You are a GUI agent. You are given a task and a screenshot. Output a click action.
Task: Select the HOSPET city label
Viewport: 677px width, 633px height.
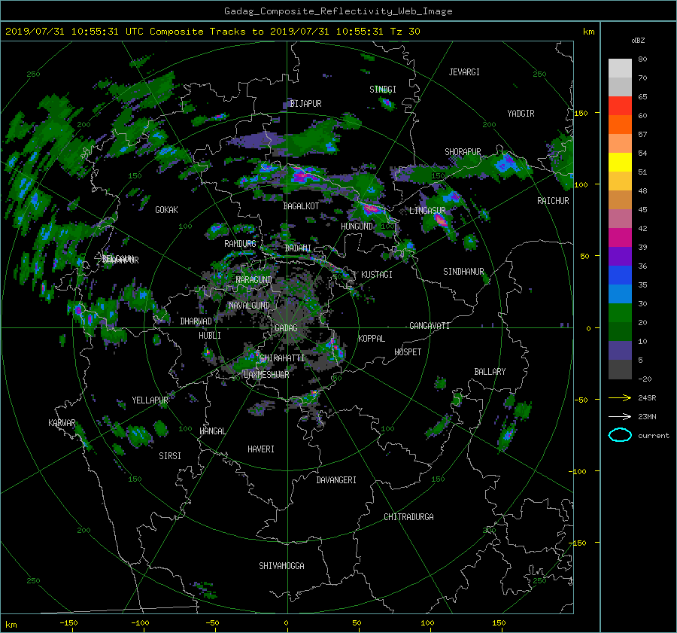[408, 352]
